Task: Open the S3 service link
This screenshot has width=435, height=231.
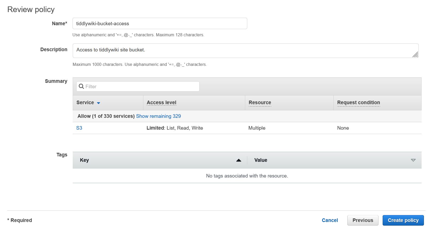Action: click(x=79, y=128)
